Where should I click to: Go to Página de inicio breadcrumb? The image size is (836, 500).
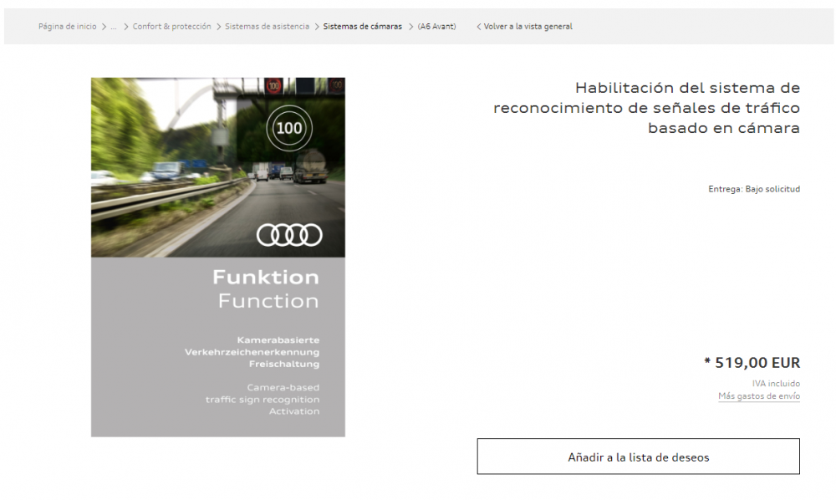(67, 27)
